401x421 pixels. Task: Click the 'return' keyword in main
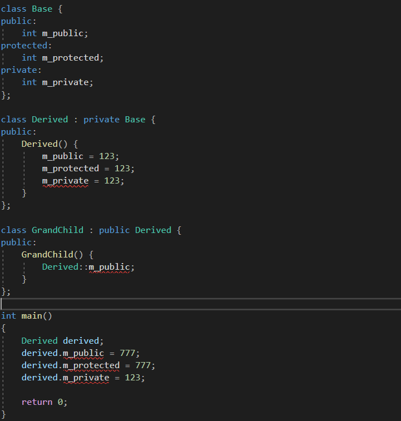37,402
